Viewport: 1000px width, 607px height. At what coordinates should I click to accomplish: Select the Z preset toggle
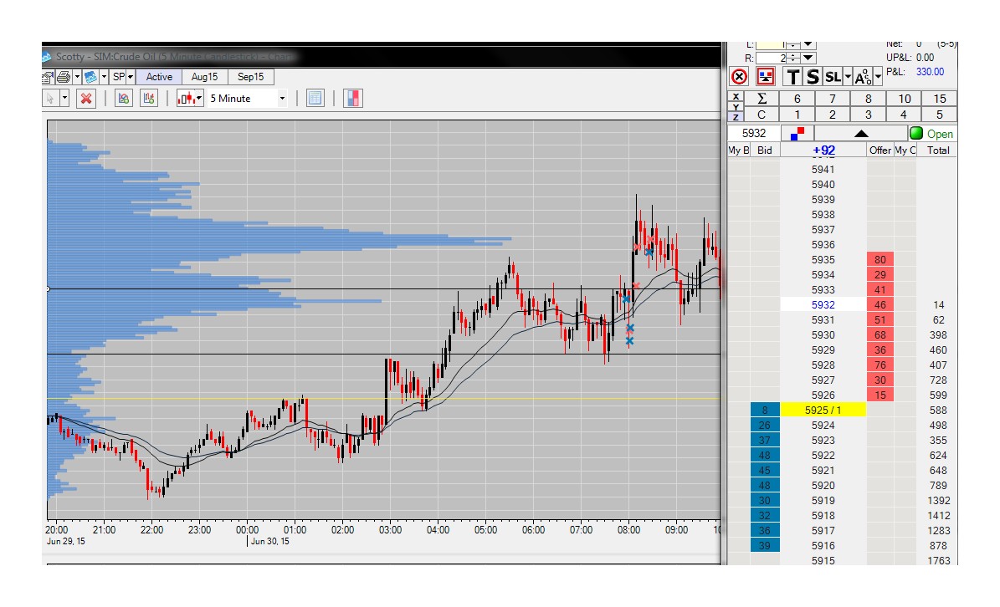pyautogui.click(x=736, y=117)
